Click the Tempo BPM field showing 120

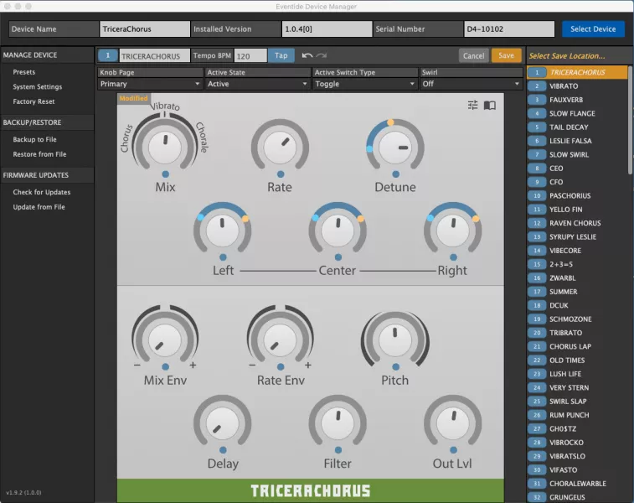click(x=250, y=56)
